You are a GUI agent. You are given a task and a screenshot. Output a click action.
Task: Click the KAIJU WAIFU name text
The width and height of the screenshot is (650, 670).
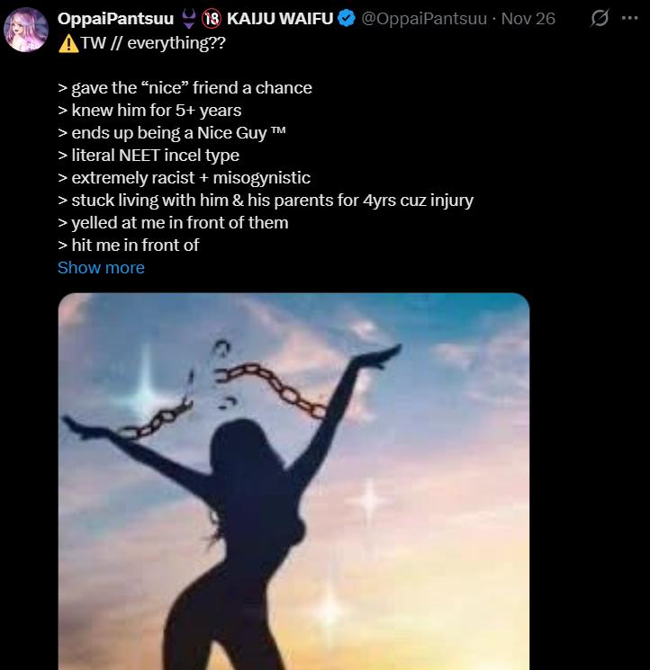click(x=280, y=19)
